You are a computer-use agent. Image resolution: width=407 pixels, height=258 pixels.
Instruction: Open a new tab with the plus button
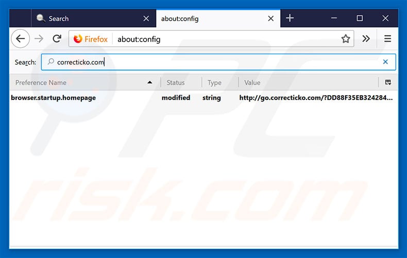[290, 18]
